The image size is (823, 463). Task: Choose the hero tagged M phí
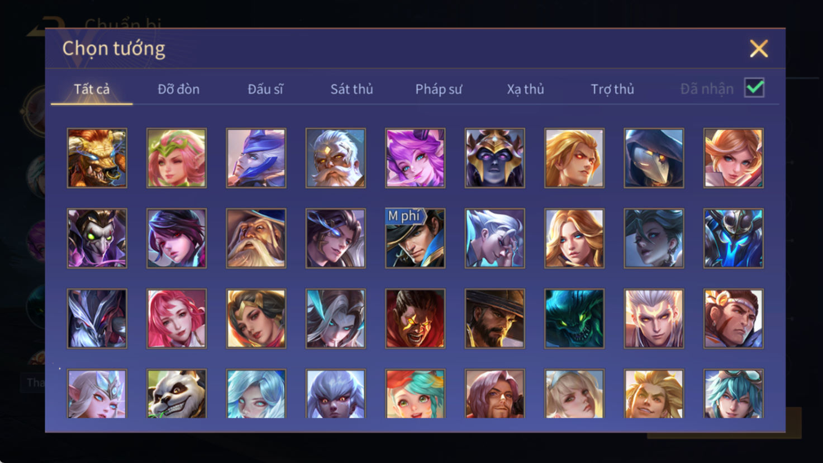tap(415, 238)
